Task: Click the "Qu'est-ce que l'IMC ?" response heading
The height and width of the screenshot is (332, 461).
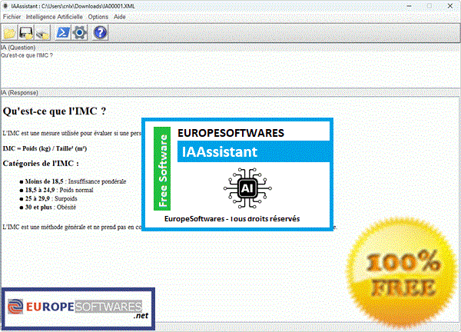Action: coord(54,111)
